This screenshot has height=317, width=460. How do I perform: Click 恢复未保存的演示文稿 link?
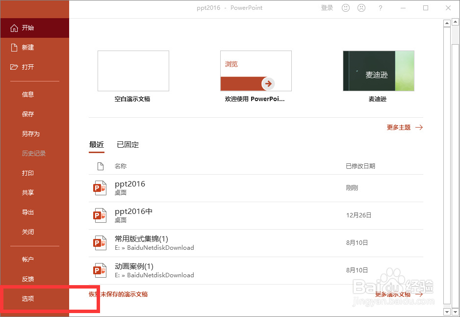click(x=118, y=294)
